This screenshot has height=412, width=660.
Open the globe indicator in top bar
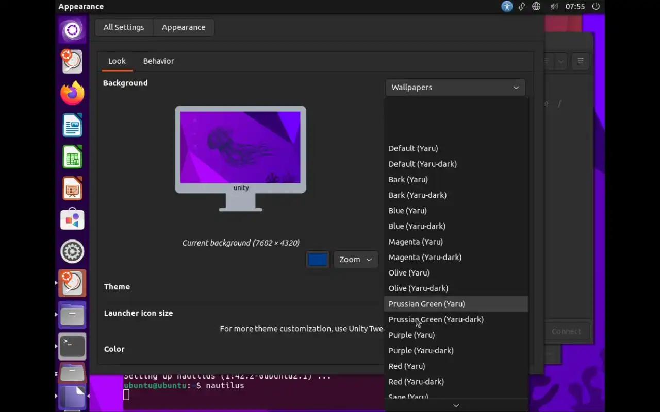click(536, 7)
